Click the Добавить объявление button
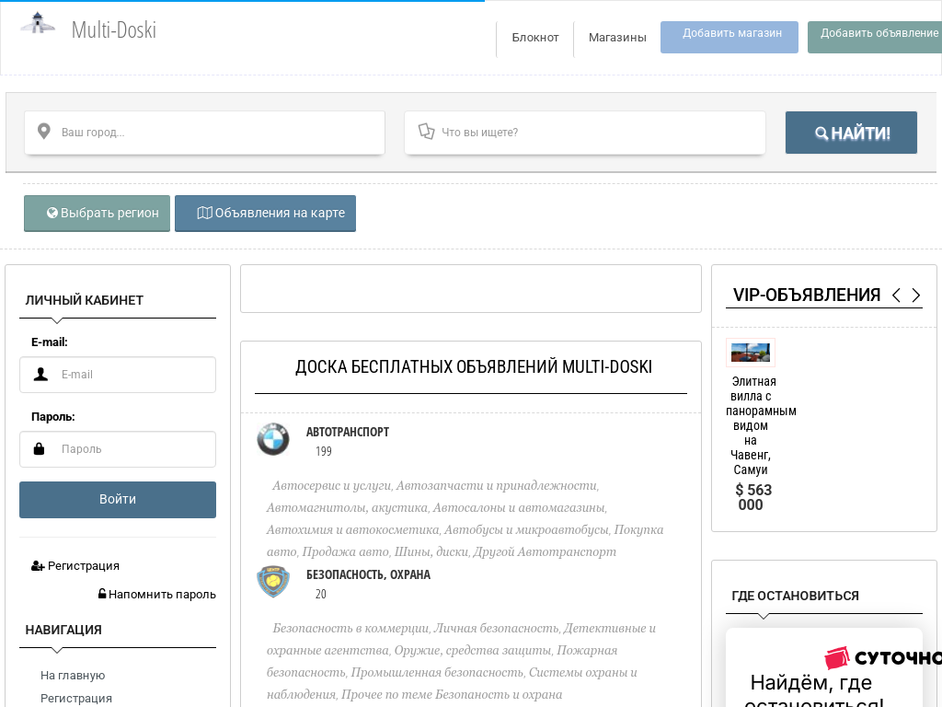The height and width of the screenshot is (707, 942). click(875, 37)
